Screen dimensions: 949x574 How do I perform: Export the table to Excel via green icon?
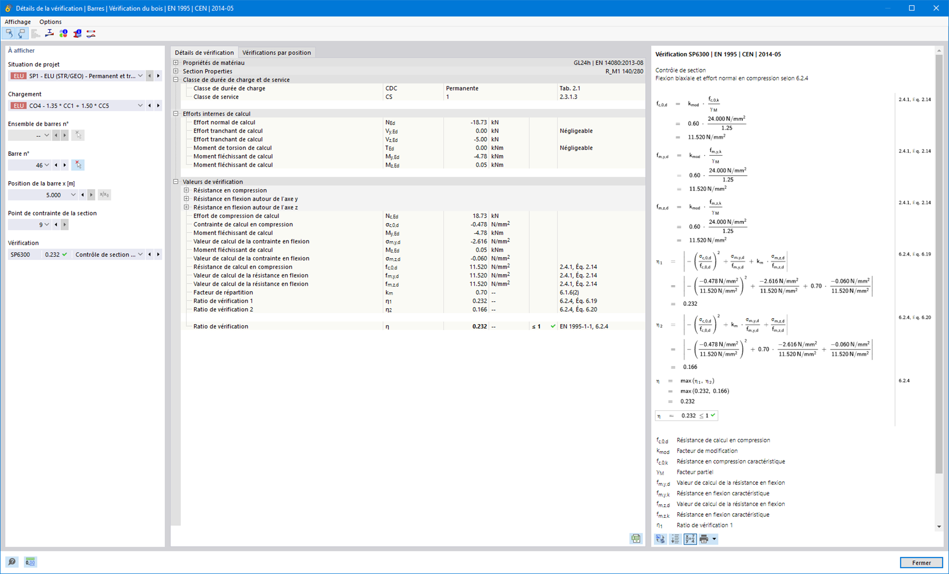[x=636, y=539]
